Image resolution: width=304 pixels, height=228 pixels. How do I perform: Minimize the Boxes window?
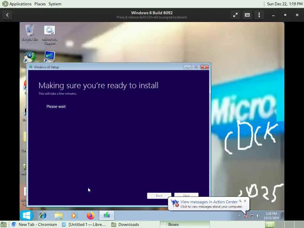tap(273, 15)
